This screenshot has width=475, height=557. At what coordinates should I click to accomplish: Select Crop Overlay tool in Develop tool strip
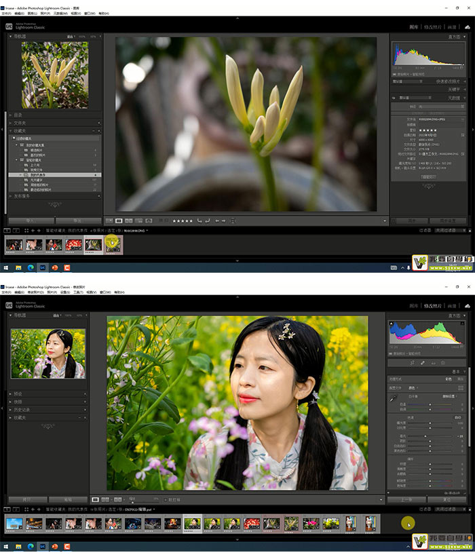[x=412, y=363]
